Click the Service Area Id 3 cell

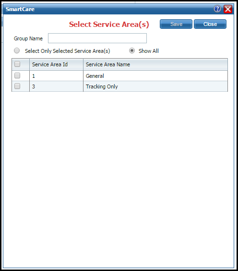(56, 86)
